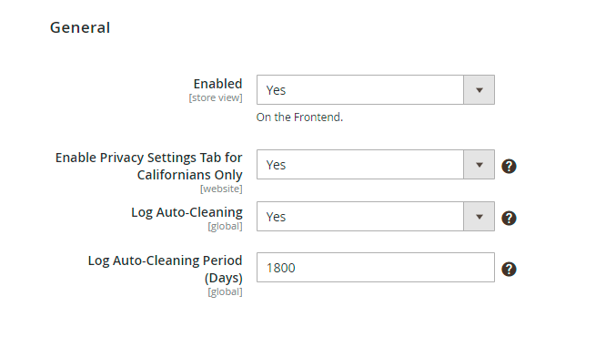
Task: Click [global] scope label under Log Auto-Cleaning
Action: 225,226
